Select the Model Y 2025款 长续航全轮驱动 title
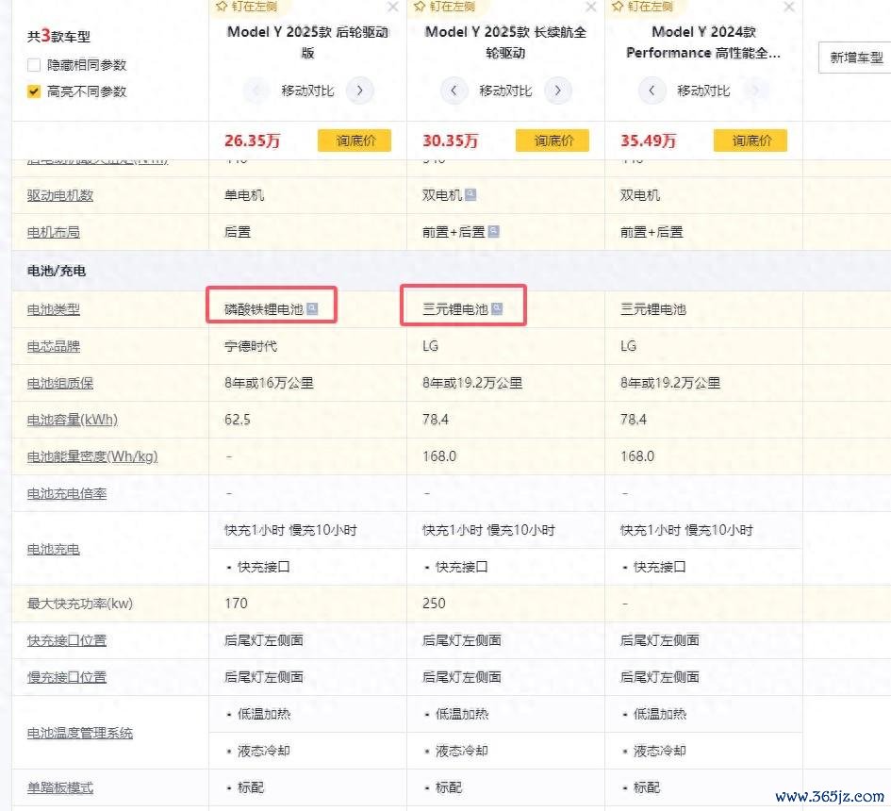The height and width of the screenshot is (811, 891). 505,42
